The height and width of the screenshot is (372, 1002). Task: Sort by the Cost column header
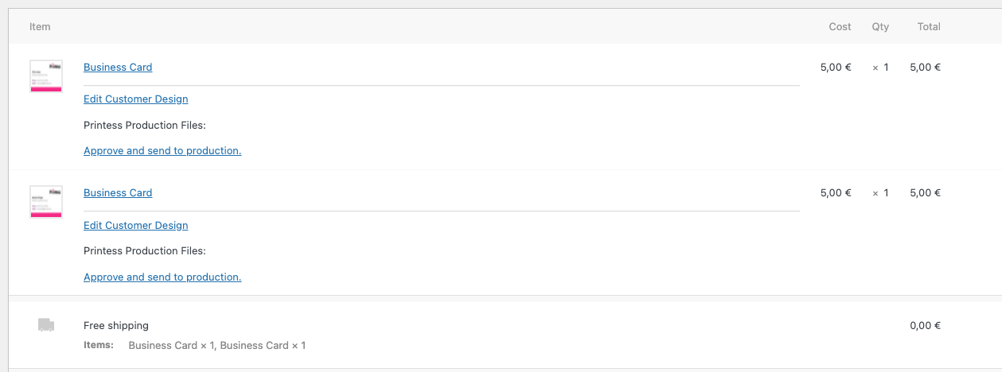pos(840,27)
